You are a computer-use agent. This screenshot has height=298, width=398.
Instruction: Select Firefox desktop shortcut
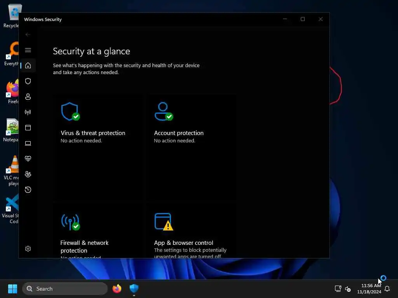coord(11,92)
